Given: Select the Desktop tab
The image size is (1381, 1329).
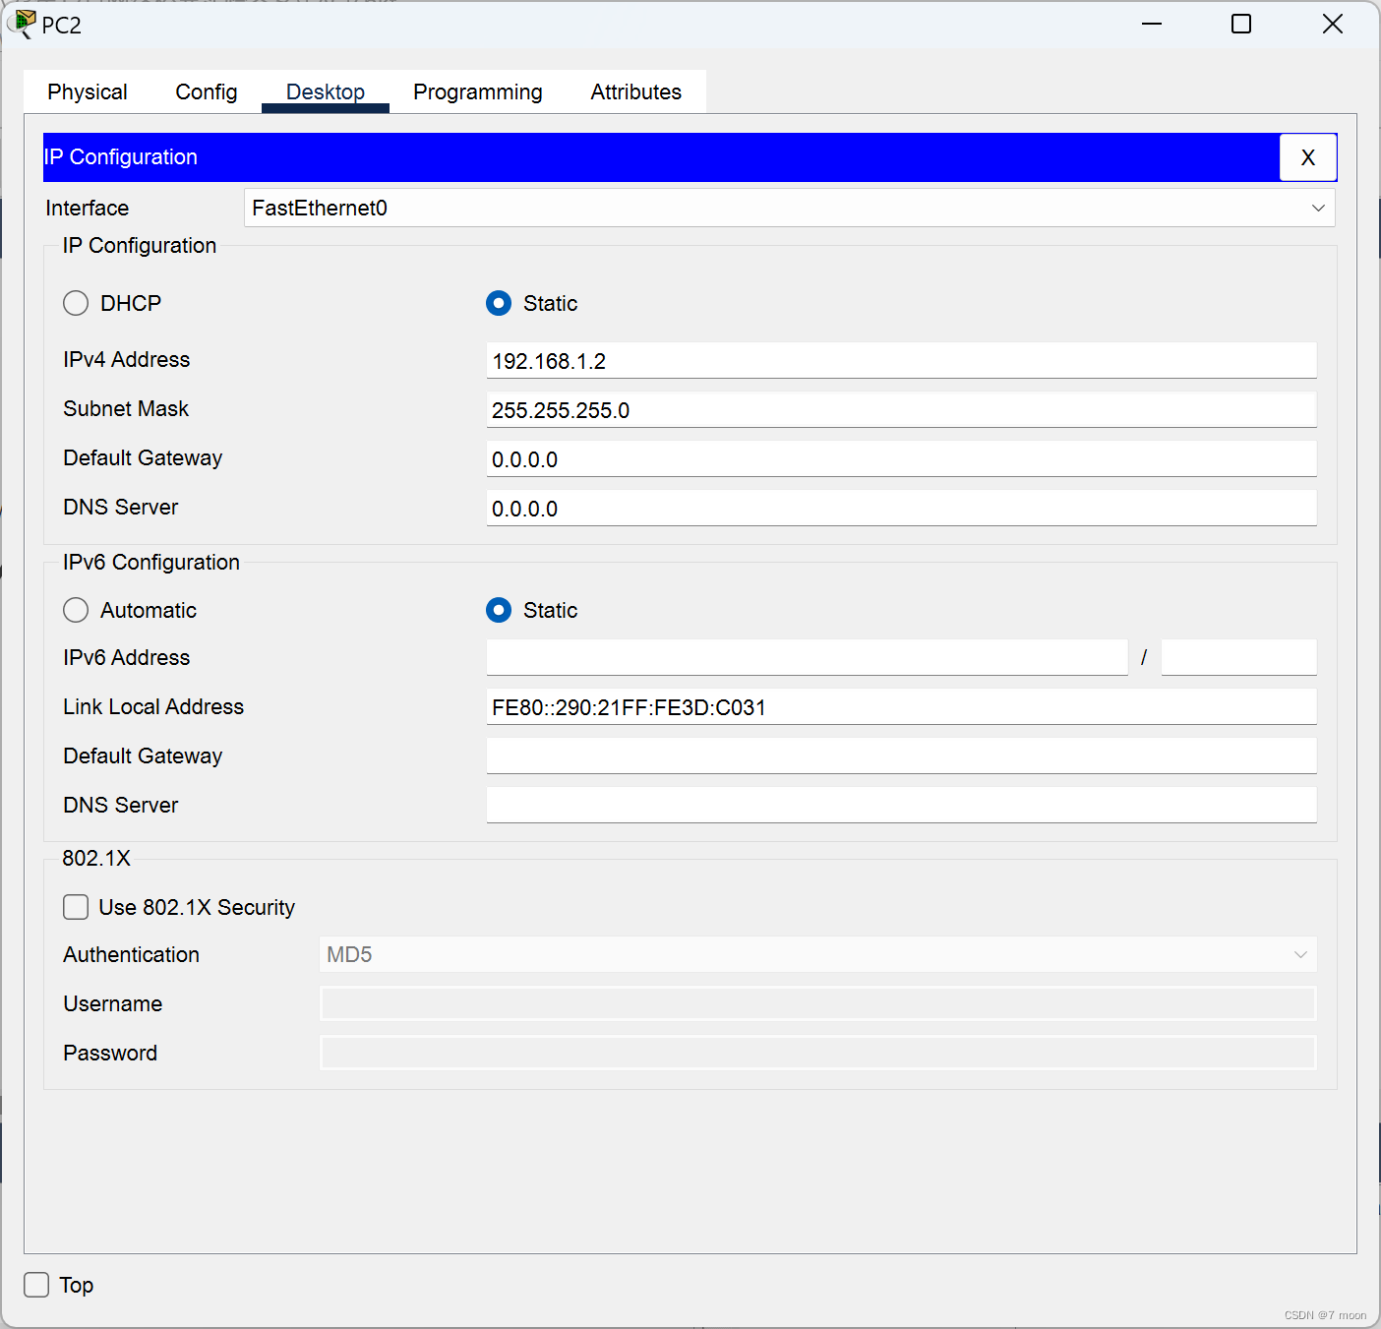Looking at the screenshot, I should point(326,91).
